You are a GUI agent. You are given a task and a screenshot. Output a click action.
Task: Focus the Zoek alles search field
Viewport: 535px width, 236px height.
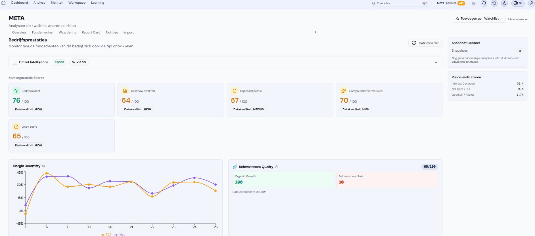pyautogui.click(x=400, y=3)
